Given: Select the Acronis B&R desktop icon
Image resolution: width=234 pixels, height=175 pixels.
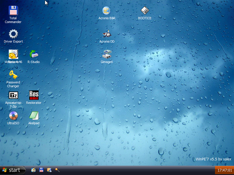Looking at the screenshot, I should (x=106, y=10).
